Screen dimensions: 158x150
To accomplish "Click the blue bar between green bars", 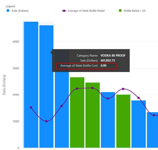I will coord(108,120).
